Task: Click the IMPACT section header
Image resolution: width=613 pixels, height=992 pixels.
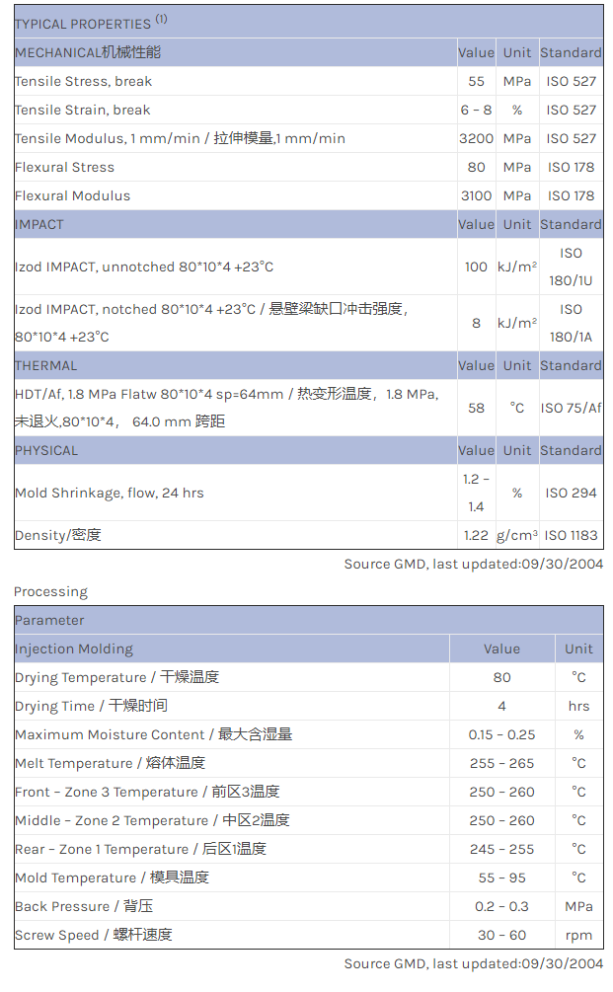Action: point(39,224)
